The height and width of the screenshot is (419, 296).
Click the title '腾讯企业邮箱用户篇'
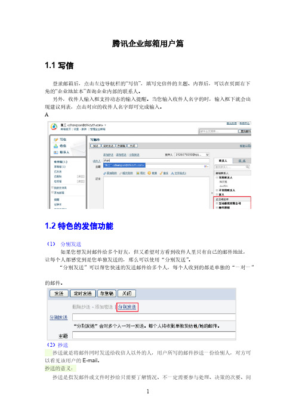coord(148,44)
